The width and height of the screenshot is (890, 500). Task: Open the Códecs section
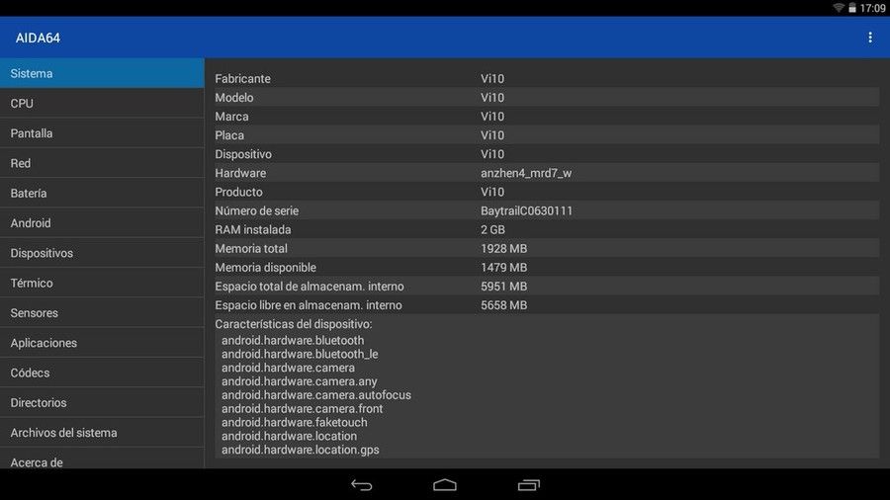click(x=102, y=373)
